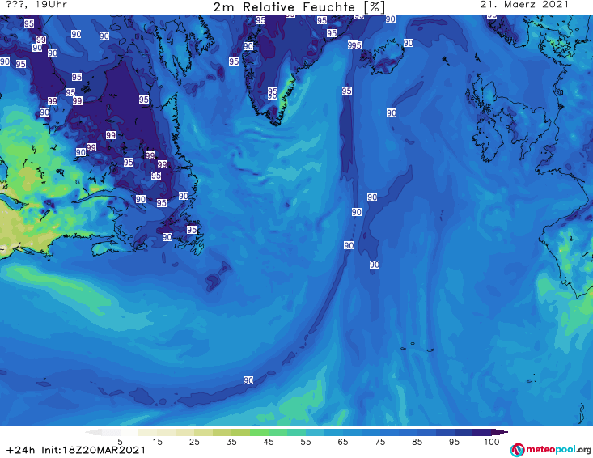This screenshot has height=458, width=593.
Task: Click the '75' colorbar label
Action: (x=379, y=441)
